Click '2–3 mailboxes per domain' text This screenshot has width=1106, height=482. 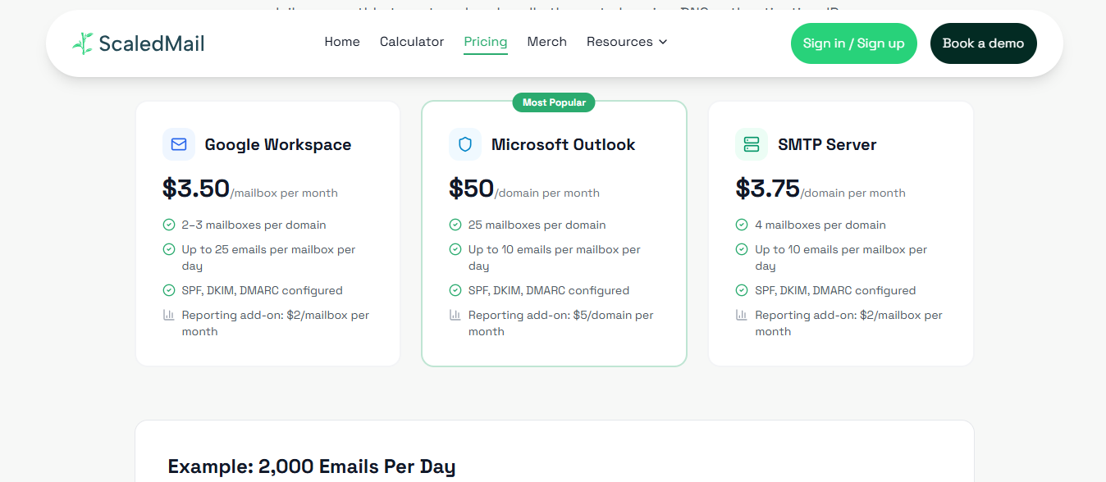click(x=254, y=225)
